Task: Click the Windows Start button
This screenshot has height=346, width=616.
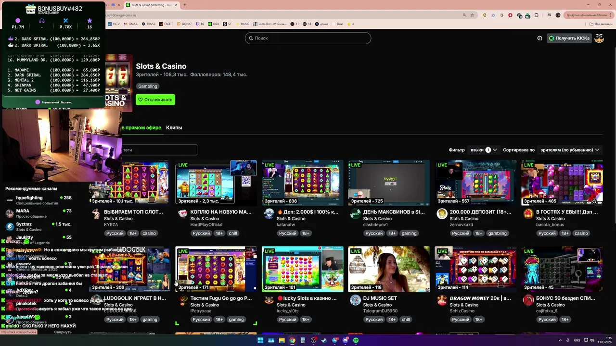Action: (x=260, y=340)
